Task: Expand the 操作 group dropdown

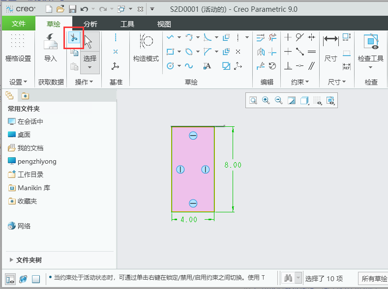Action: click(x=84, y=82)
